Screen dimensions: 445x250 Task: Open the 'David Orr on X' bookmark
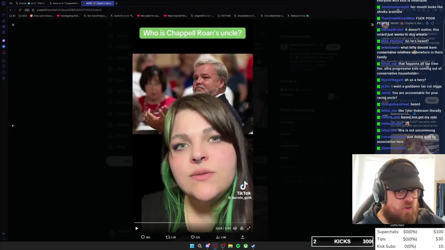pyautogui.click(x=122, y=16)
